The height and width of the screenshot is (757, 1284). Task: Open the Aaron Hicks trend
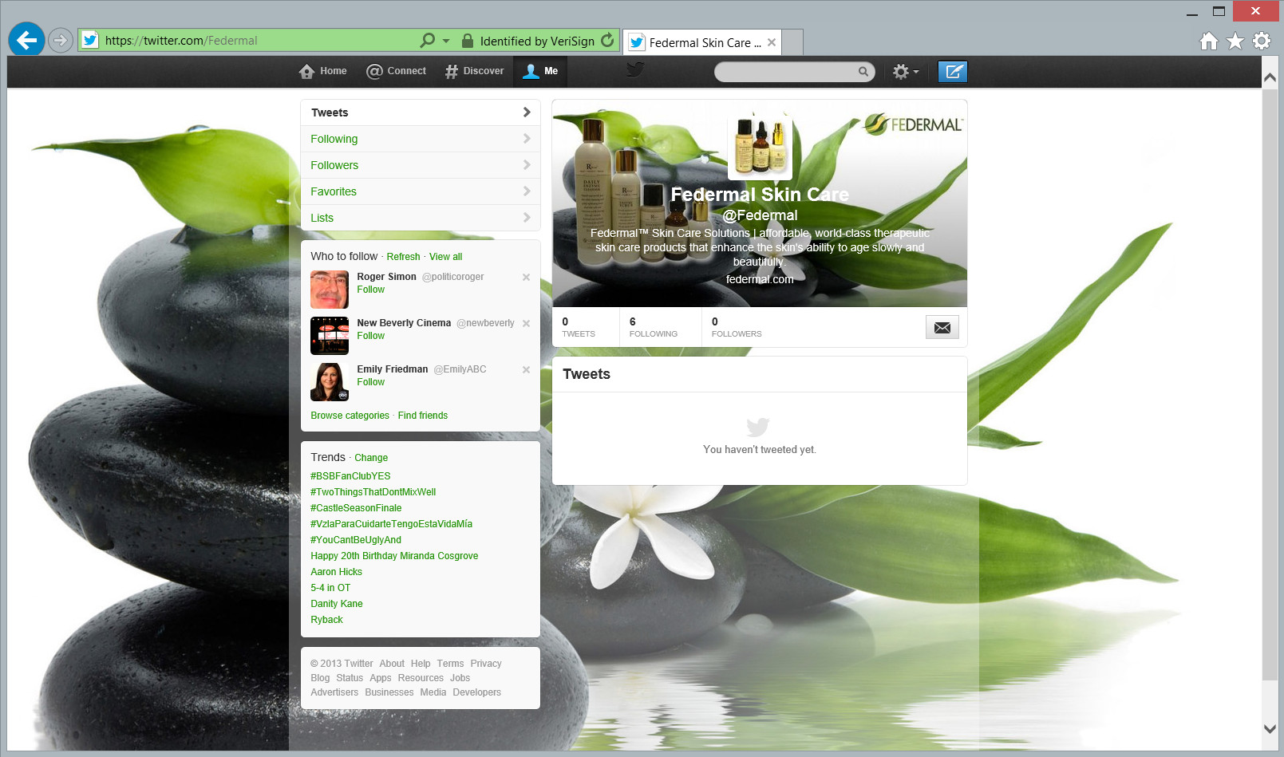pos(336,572)
